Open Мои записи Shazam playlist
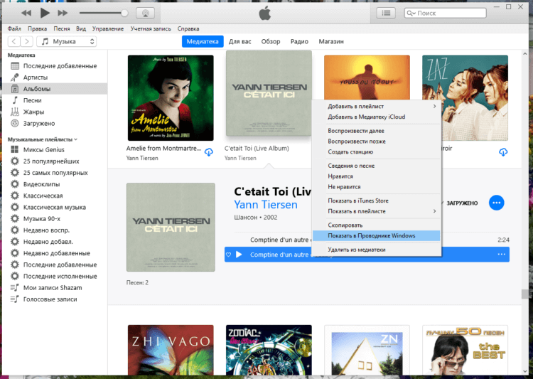Image resolution: width=533 pixels, height=379 pixels. [x=55, y=288]
